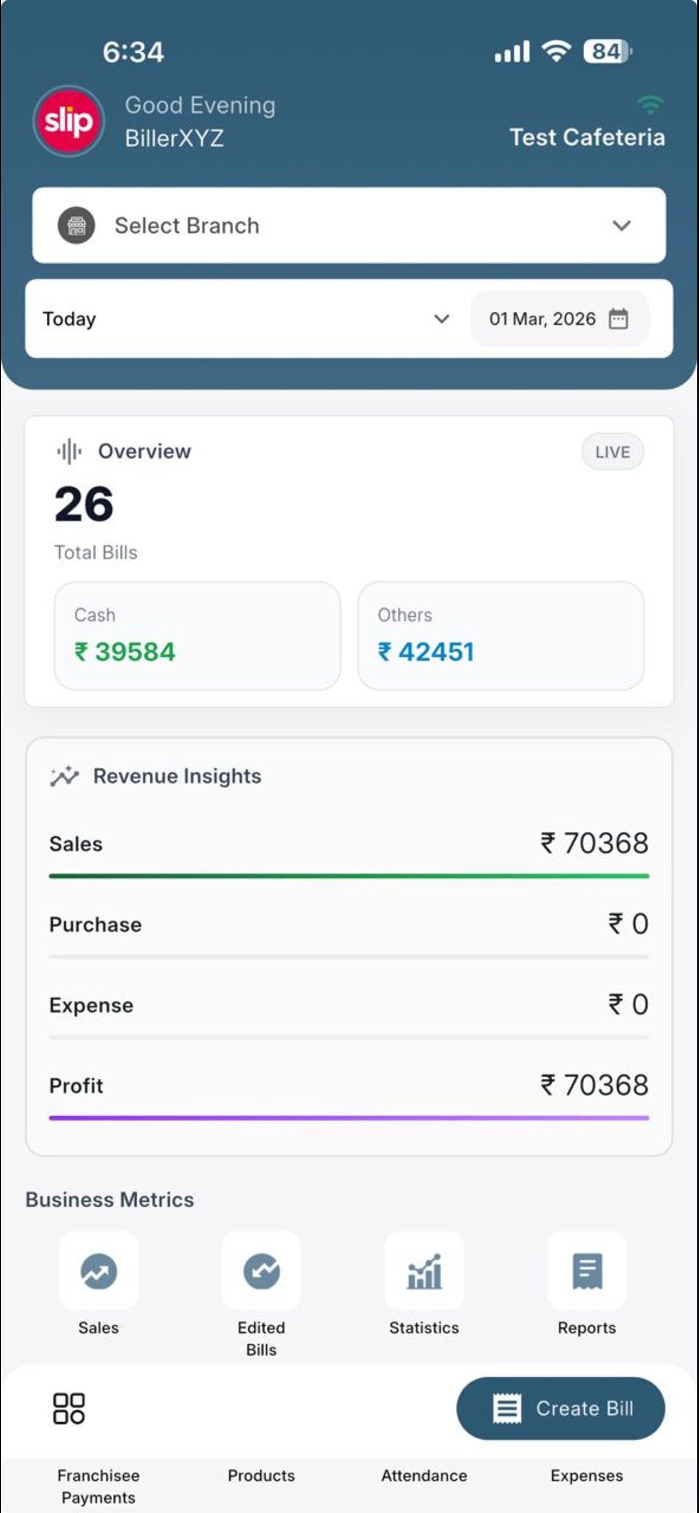Tap the green connectivity status icon
The width and height of the screenshot is (699, 1513).
click(649, 105)
